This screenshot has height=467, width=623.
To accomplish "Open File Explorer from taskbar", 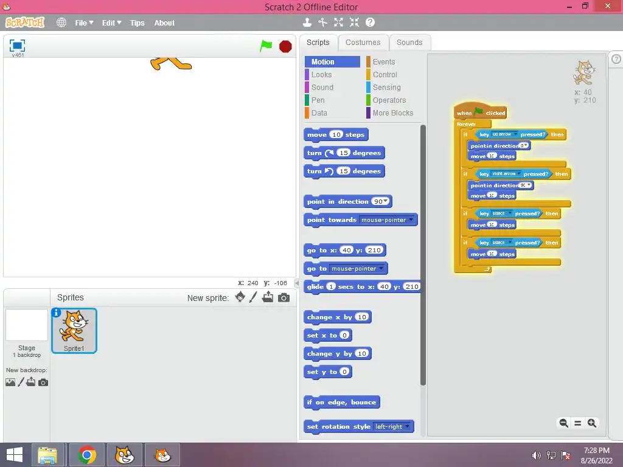I will tap(47, 455).
